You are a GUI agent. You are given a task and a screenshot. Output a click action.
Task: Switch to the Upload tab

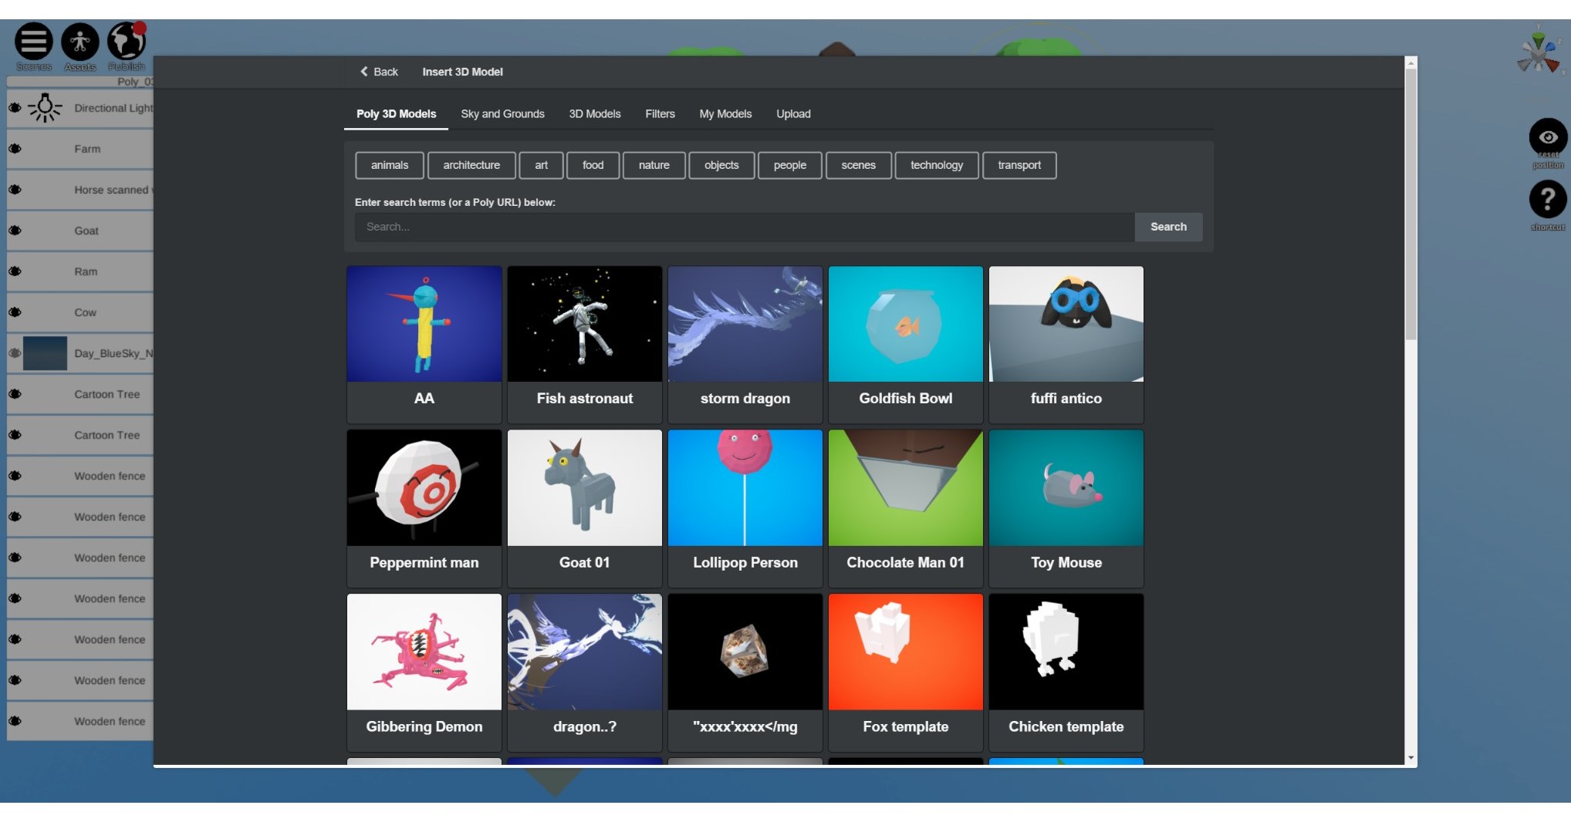click(x=793, y=113)
